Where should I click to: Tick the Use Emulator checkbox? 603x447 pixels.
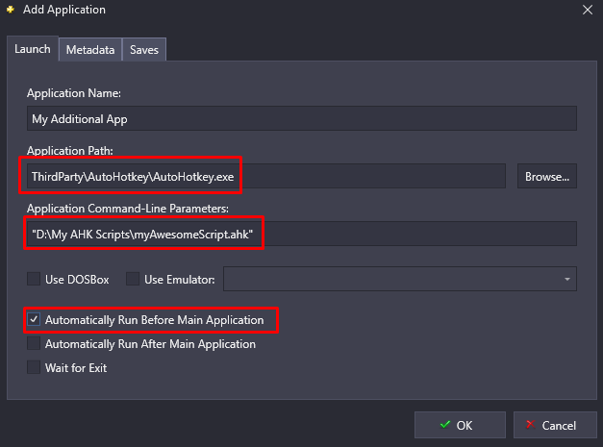(134, 280)
